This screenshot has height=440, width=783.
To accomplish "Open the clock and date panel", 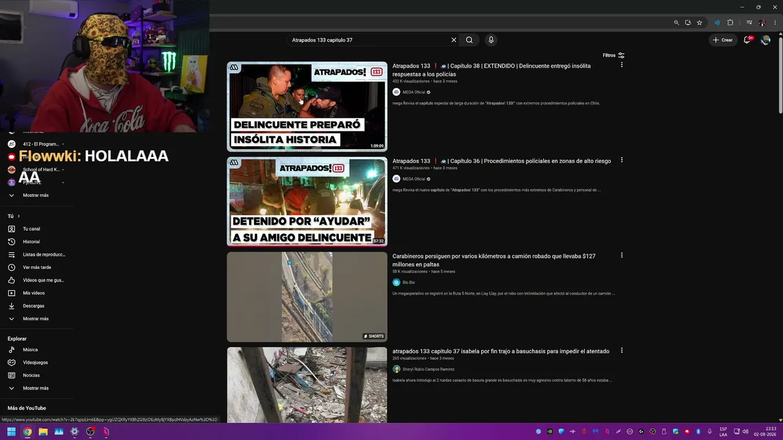I will 765,431.
